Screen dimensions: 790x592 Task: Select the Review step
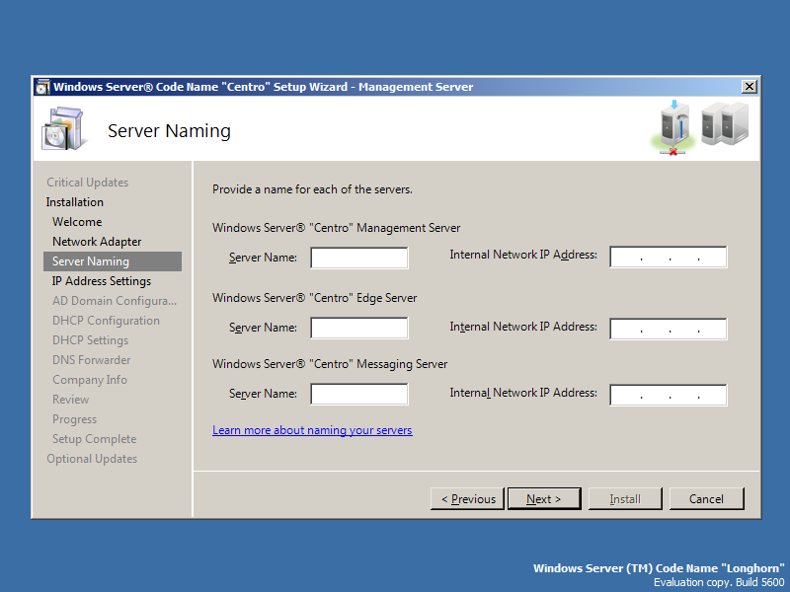[x=70, y=400]
